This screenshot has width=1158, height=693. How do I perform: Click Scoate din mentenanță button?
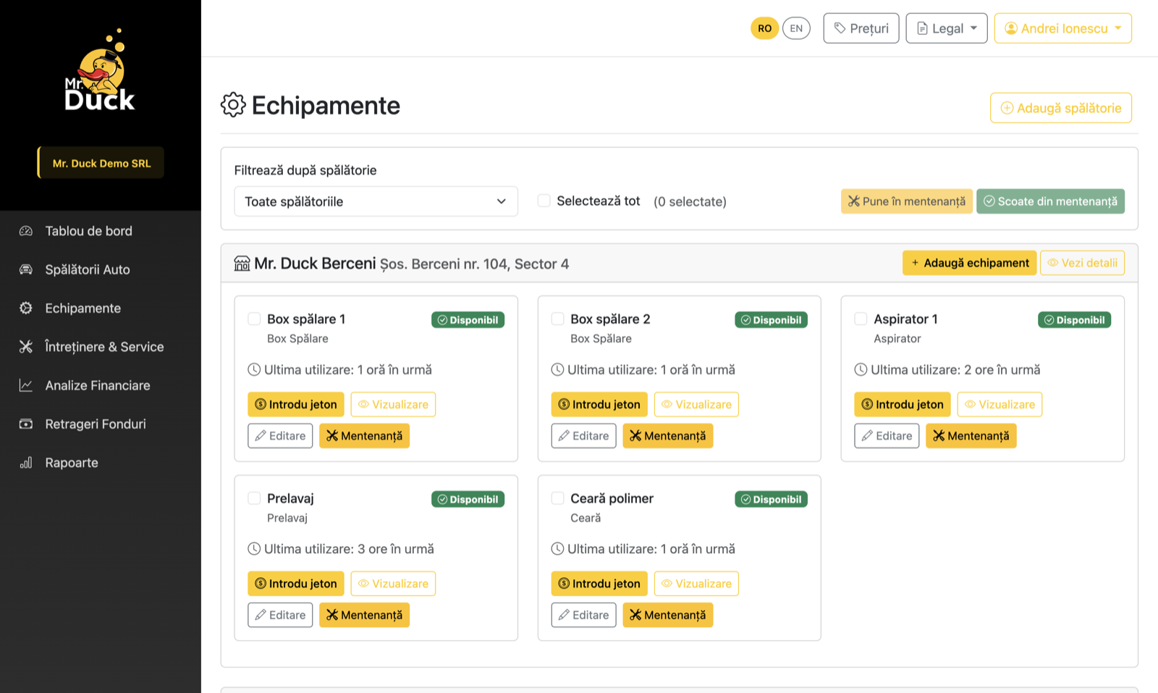pyautogui.click(x=1050, y=201)
